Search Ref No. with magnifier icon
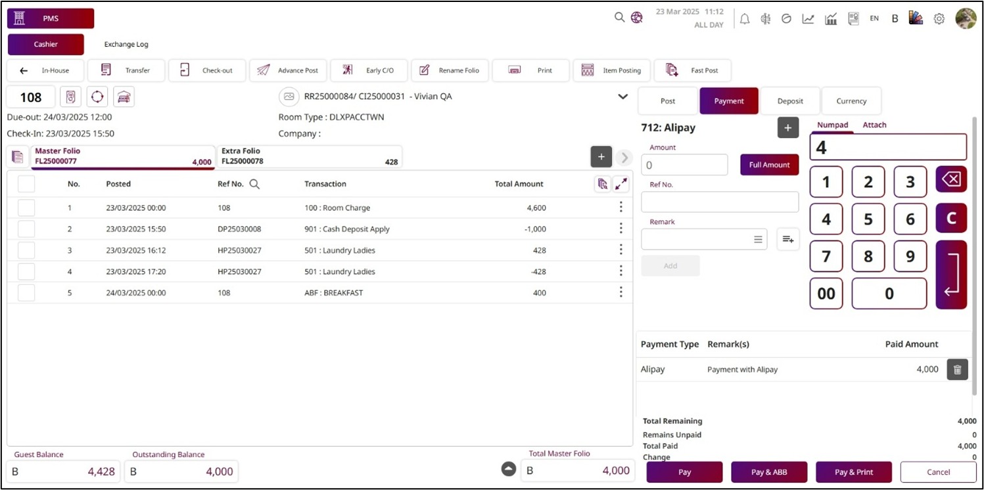The height and width of the screenshot is (490, 984). pos(254,185)
